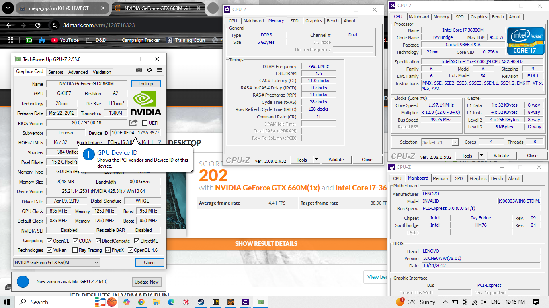
Task: Expand the system tray hidden icons chevron
Action: tap(445, 302)
